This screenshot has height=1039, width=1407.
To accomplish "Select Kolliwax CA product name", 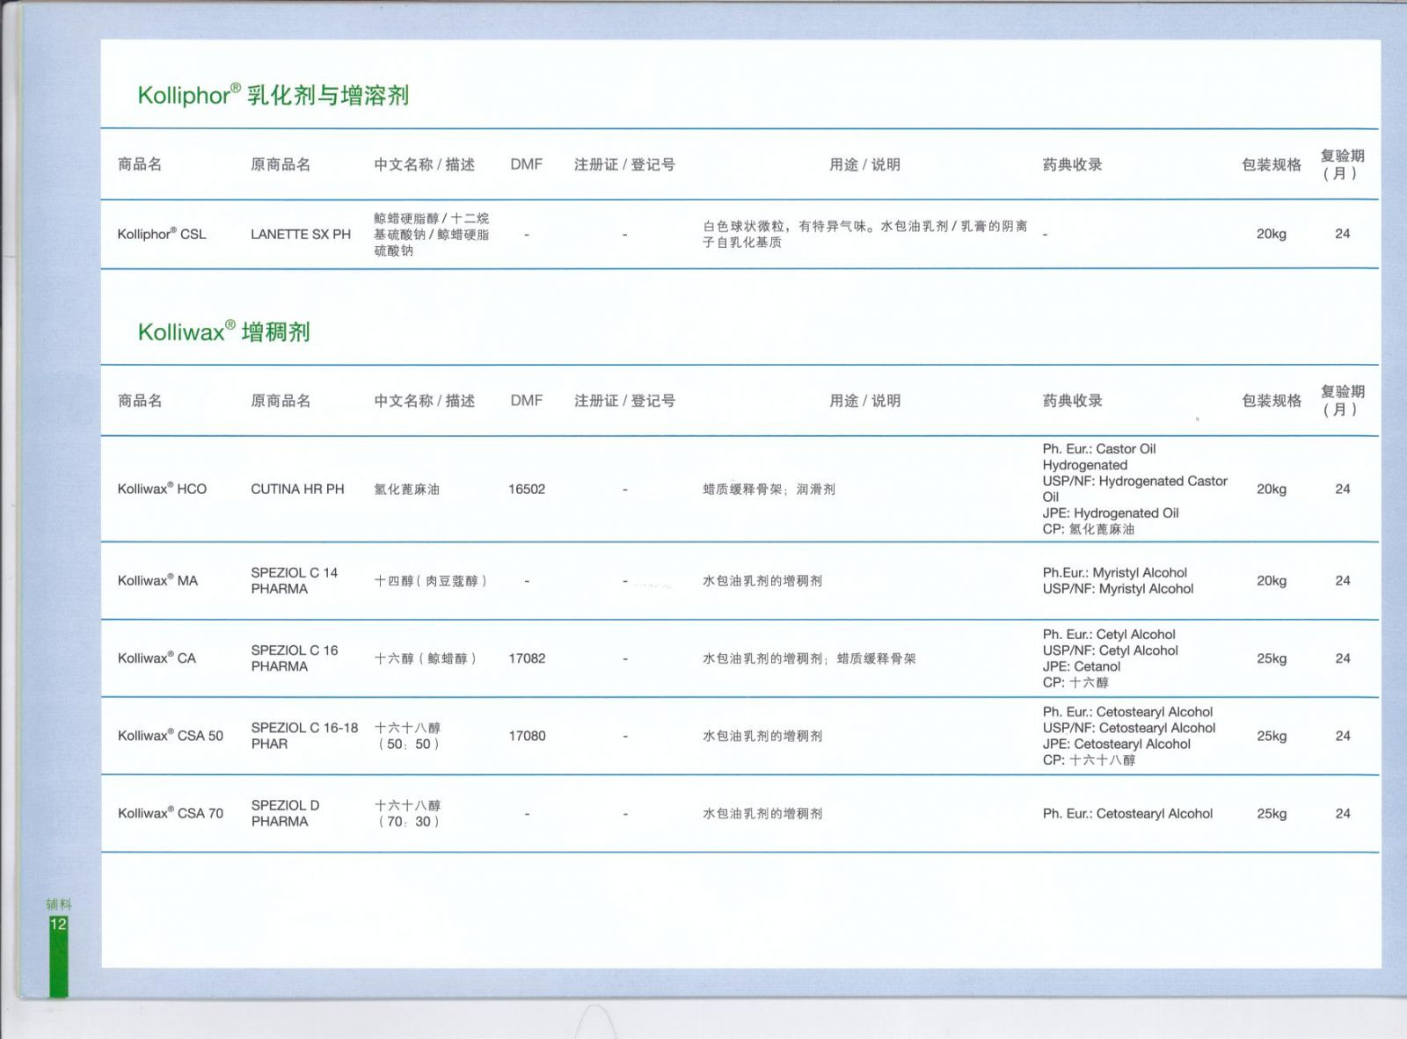I will pos(157,658).
